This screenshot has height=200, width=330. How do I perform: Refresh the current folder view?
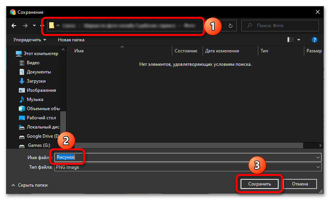click(231, 26)
